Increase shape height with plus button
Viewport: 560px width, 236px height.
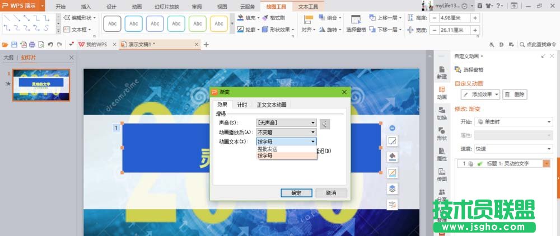click(475, 18)
